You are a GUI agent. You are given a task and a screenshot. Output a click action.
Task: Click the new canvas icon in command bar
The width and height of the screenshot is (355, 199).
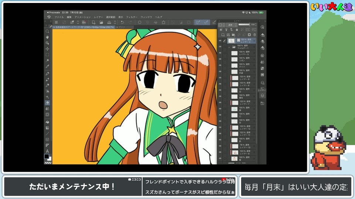tap(93, 22)
